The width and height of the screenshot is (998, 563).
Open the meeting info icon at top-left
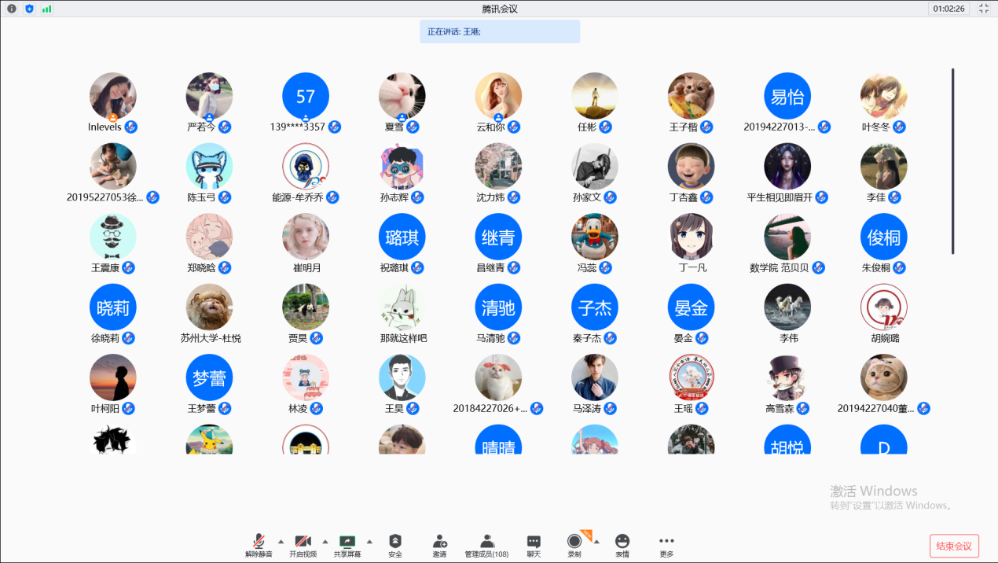point(12,9)
